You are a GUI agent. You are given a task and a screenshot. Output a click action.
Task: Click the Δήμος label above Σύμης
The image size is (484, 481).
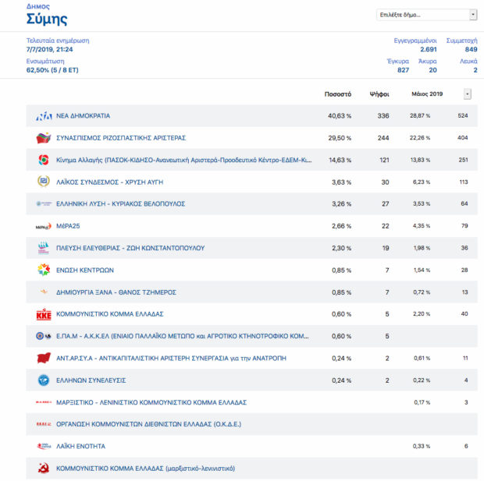(38, 6)
